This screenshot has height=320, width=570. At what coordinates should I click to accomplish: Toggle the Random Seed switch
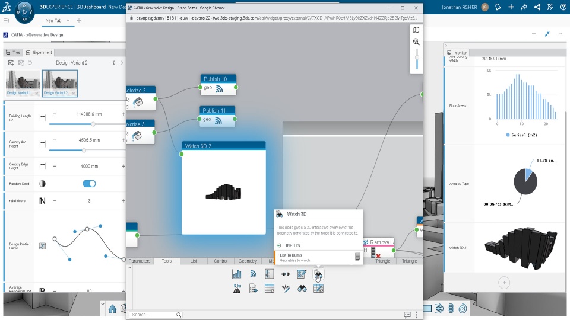[89, 184]
